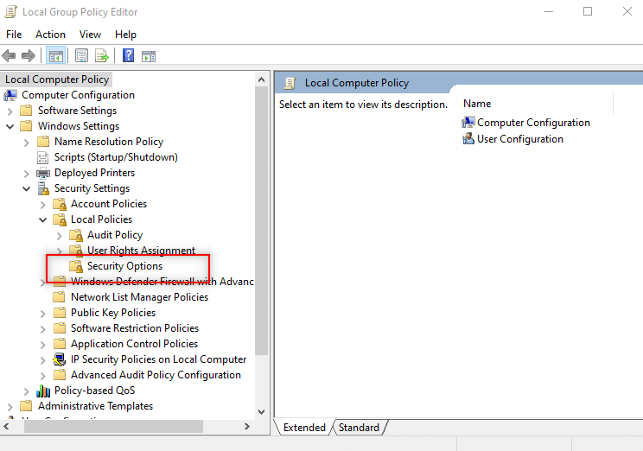Image resolution: width=643 pixels, height=451 pixels.
Task: Click the Administrative Templates folder icon
Action: tap(26, 406)
